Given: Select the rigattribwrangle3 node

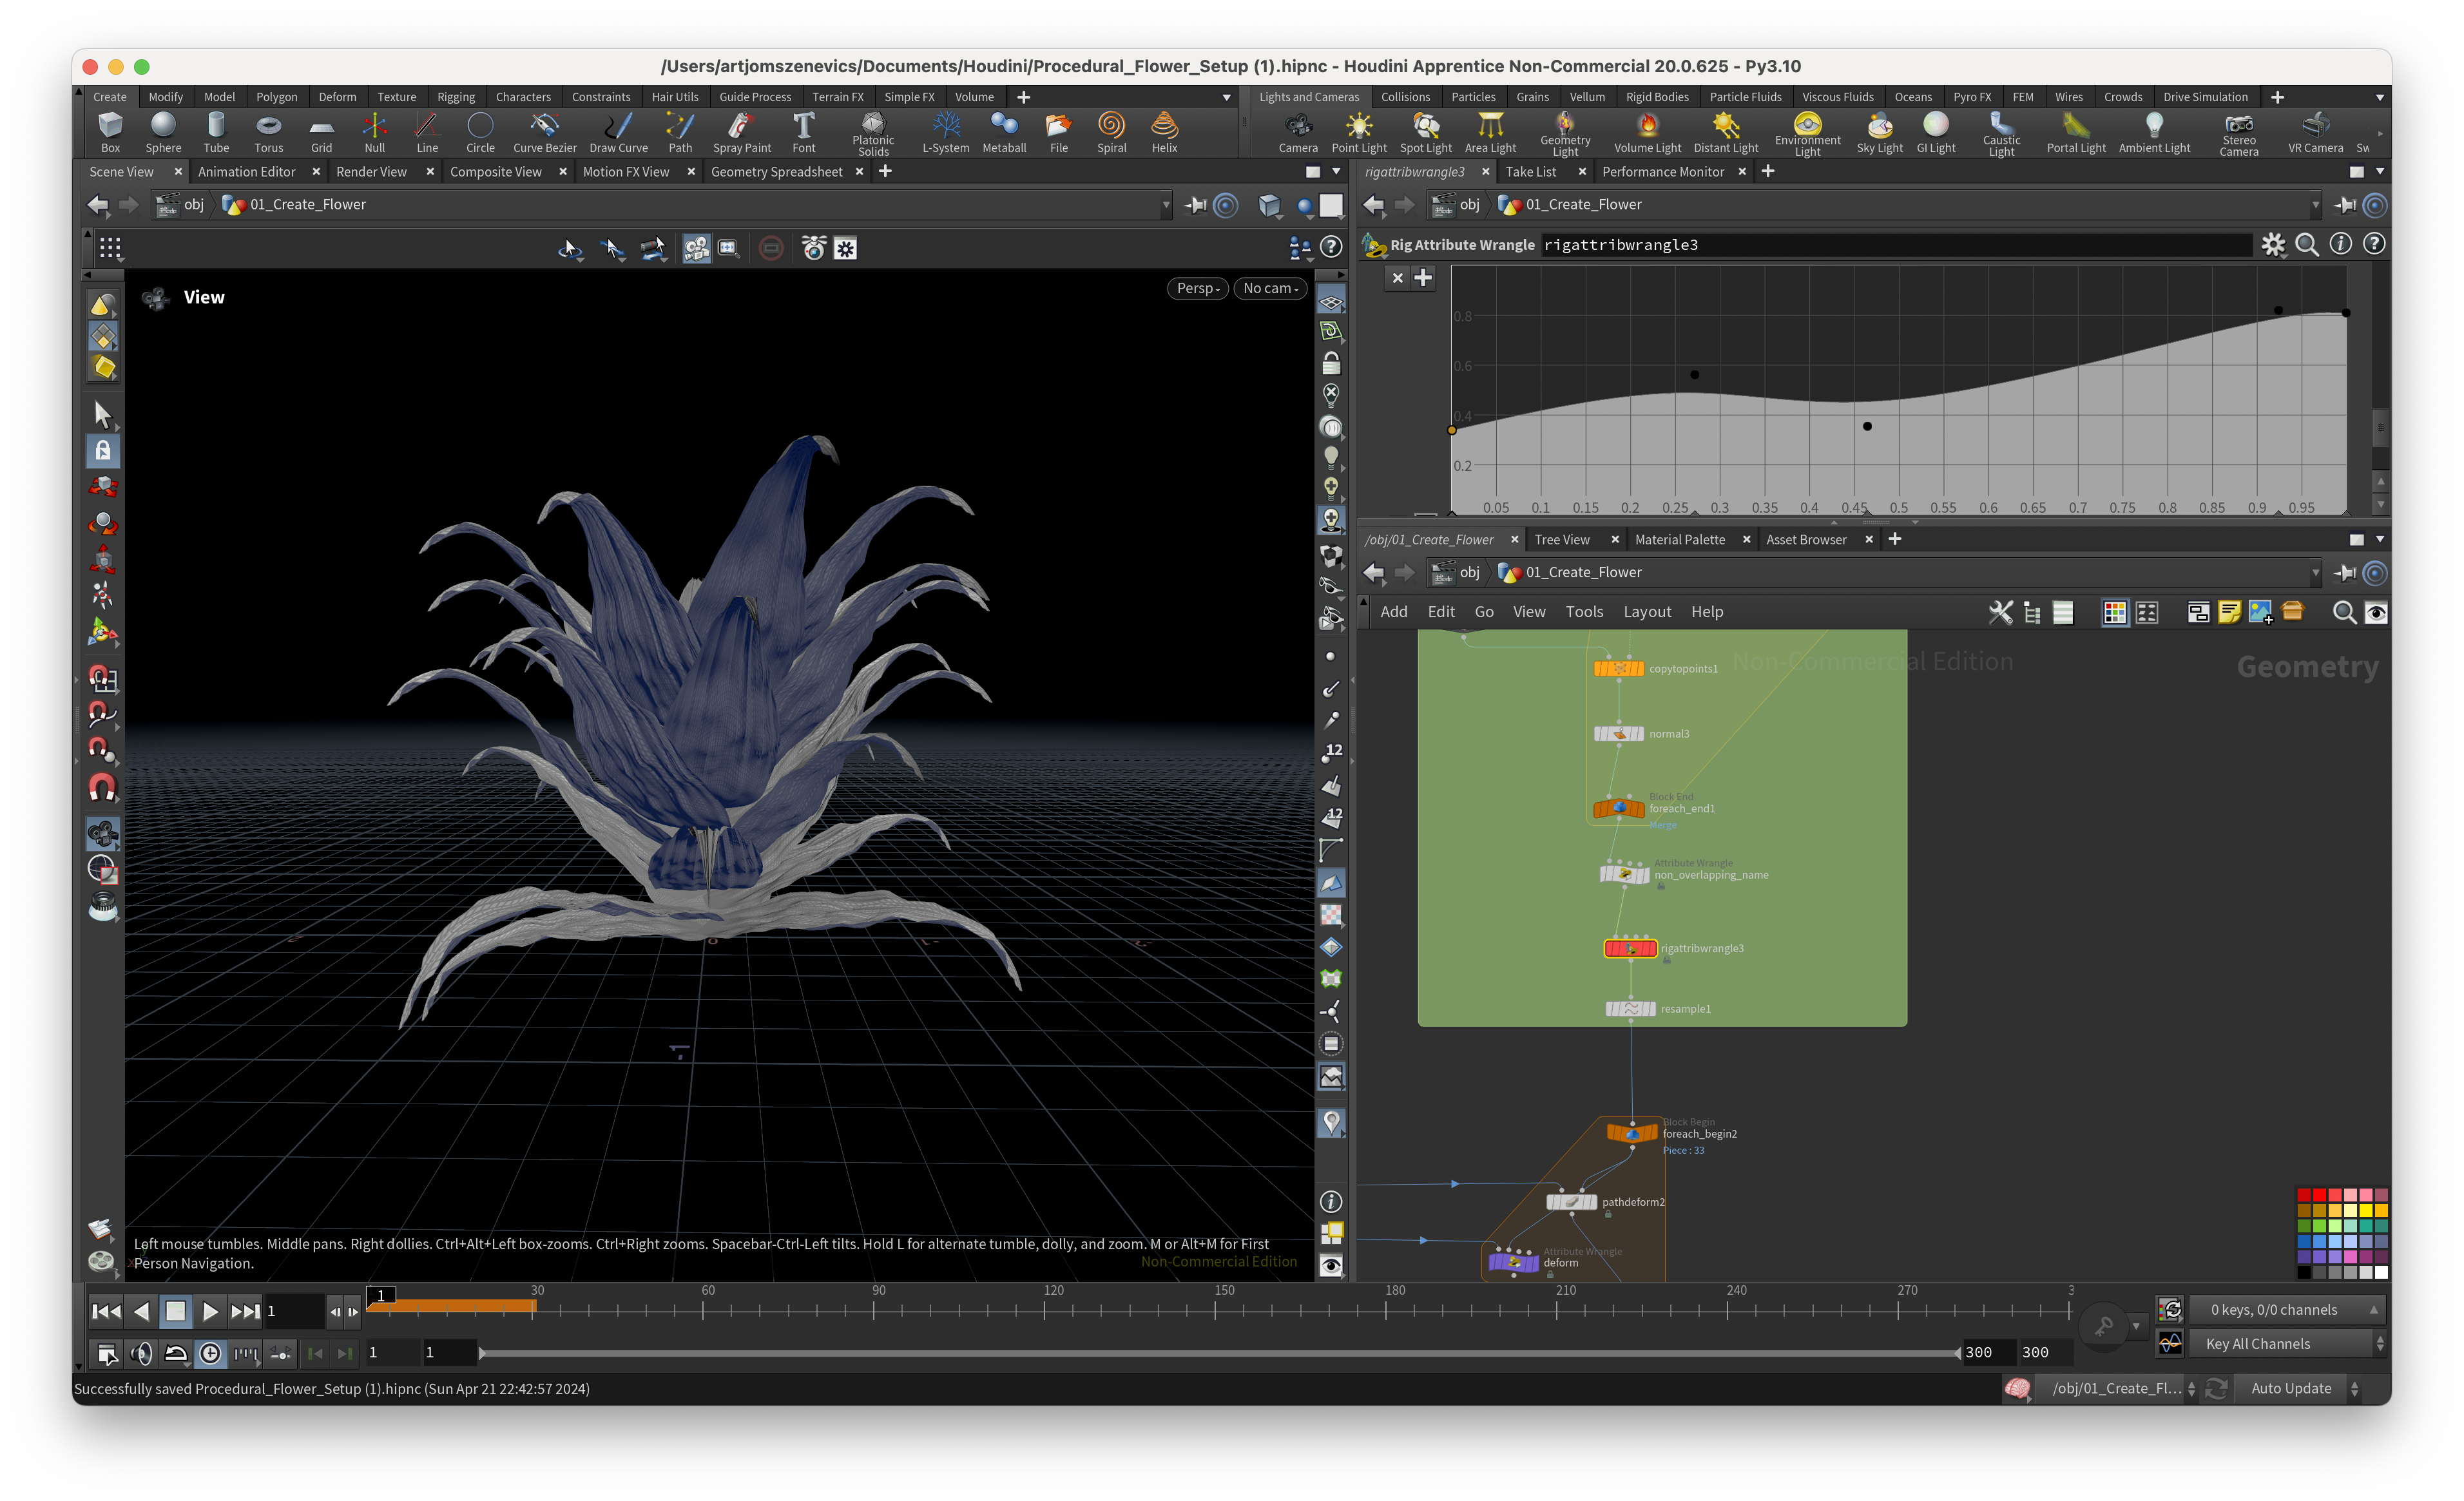Looking at the screenshot, I should [x=1630, y=948].
